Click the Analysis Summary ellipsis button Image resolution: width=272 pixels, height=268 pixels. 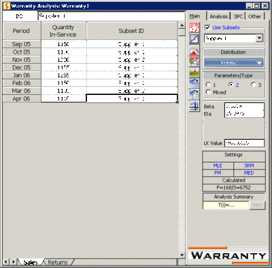click(257, 205)
